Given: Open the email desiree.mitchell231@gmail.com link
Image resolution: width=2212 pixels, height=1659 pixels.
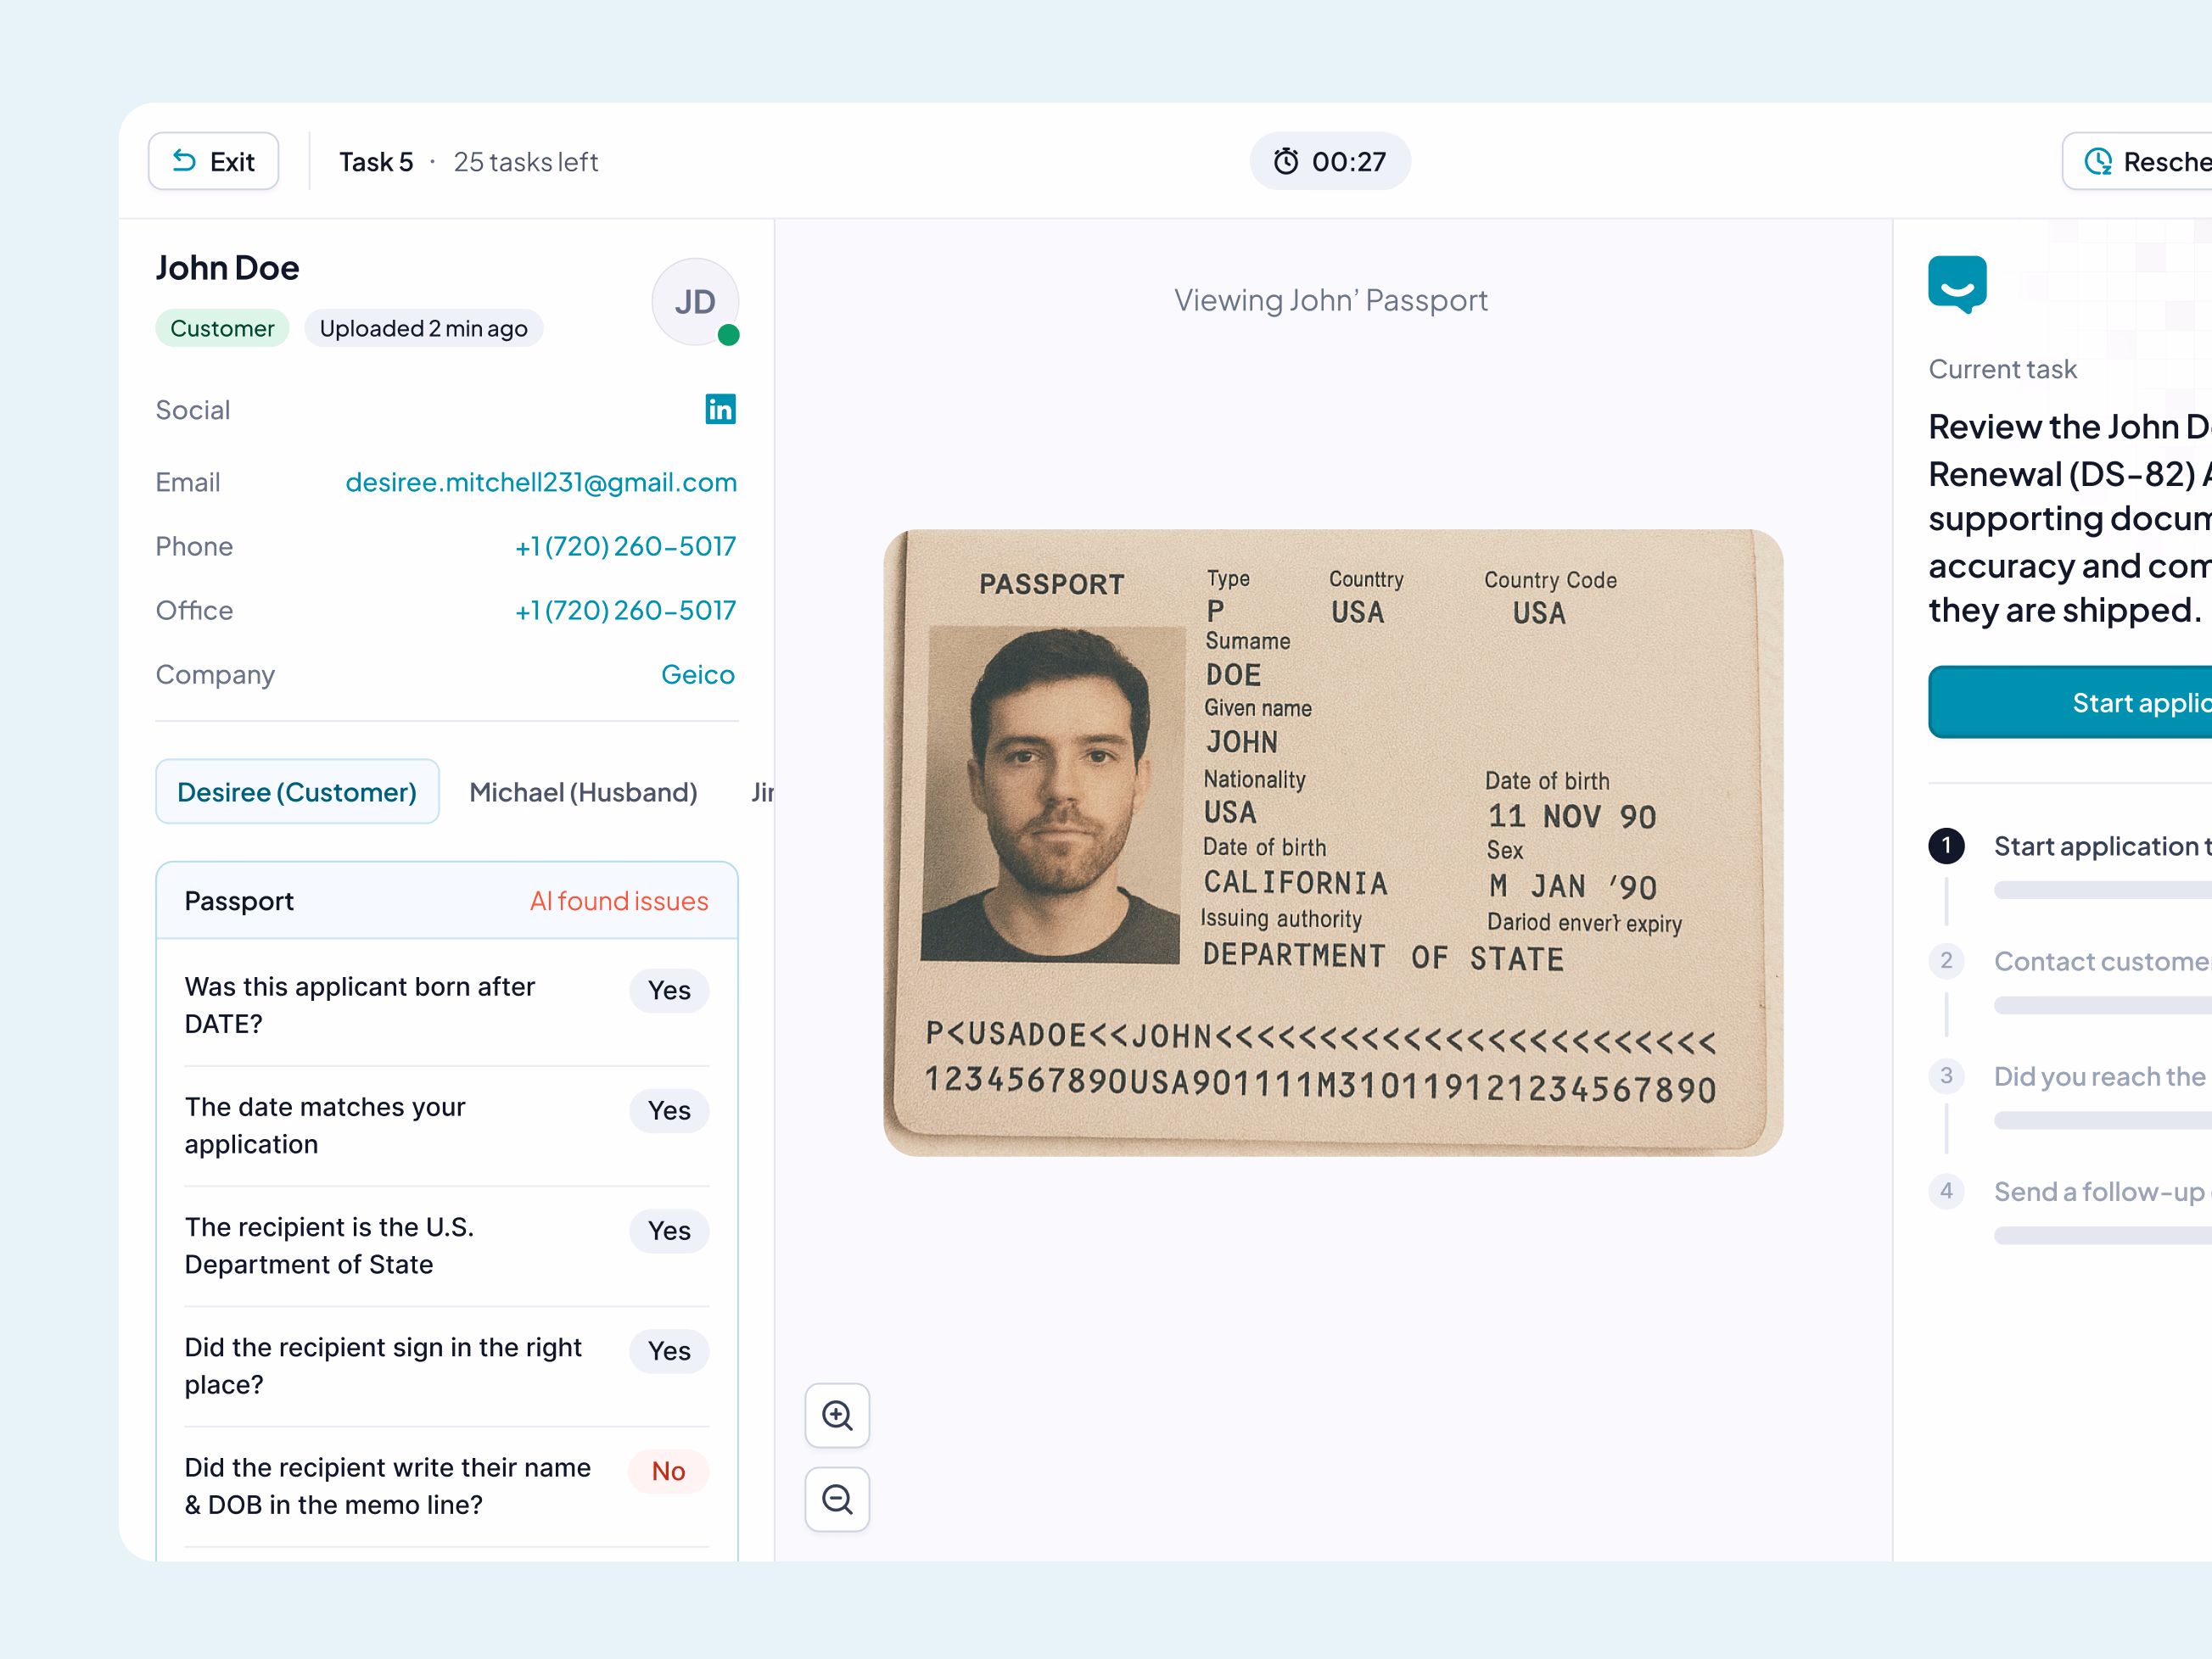Looking at the screenshot, I should coord(541,483).
